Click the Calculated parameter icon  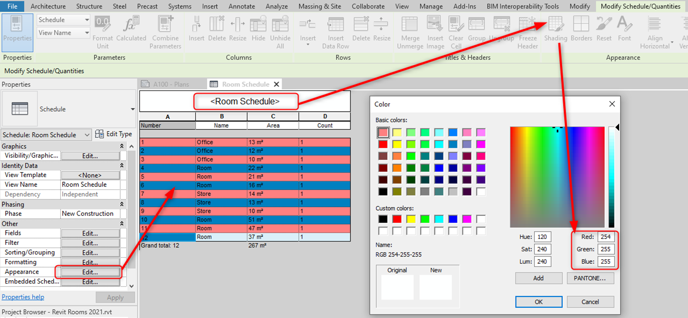(x=131, y=25)
